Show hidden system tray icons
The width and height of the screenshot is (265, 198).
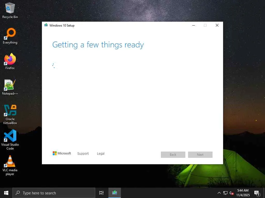219,193
